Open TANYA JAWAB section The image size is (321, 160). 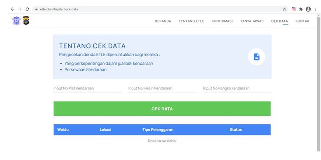[x=252, y=21]
